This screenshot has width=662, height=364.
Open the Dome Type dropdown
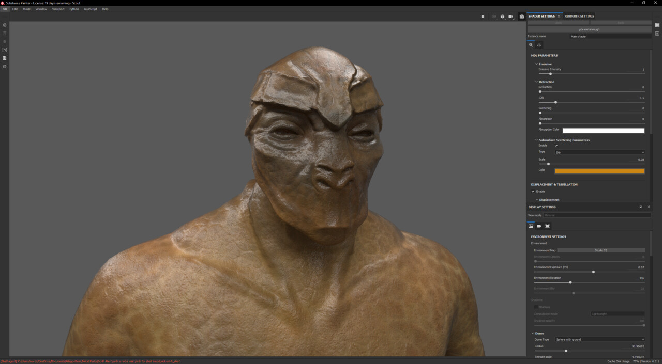tap(599, 339)
